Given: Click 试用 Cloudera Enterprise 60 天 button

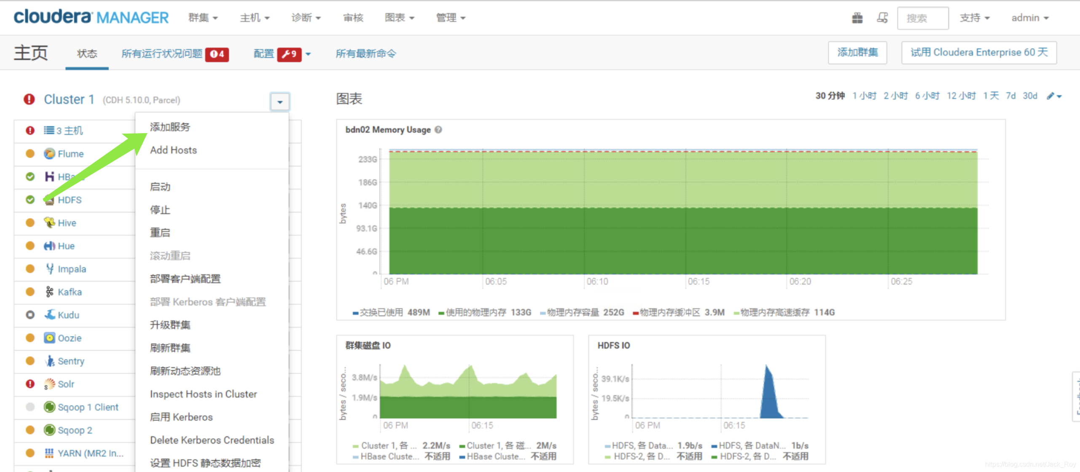Looking at the screenshot, I should (x=979, y=53).
